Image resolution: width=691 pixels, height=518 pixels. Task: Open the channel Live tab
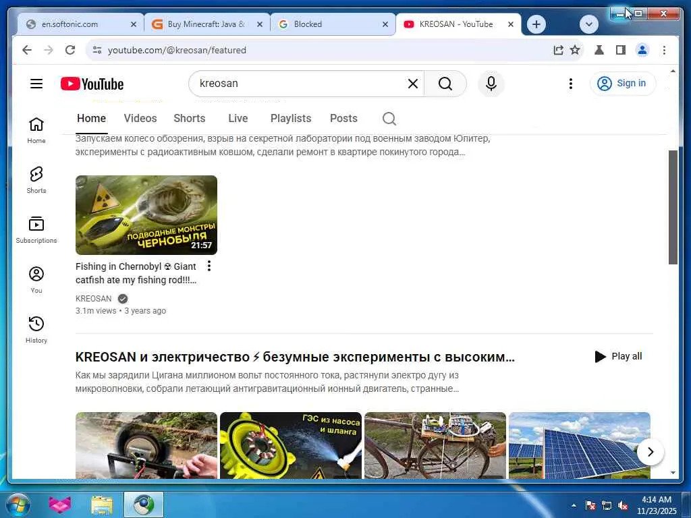pyautogui.click(x=238, y=119)
